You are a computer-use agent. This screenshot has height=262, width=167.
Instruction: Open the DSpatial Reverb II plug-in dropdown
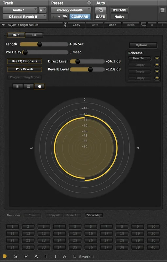point(24,17)
